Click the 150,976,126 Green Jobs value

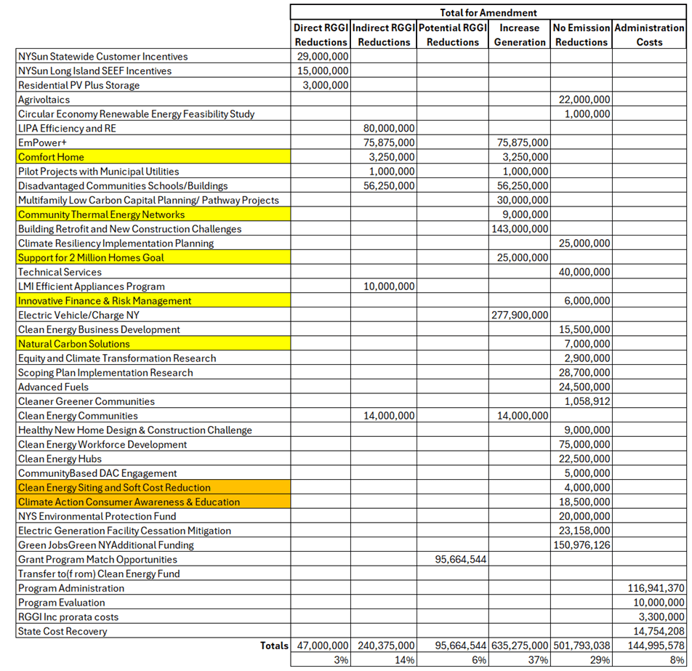pyautogui.click(x=582, y=545)
